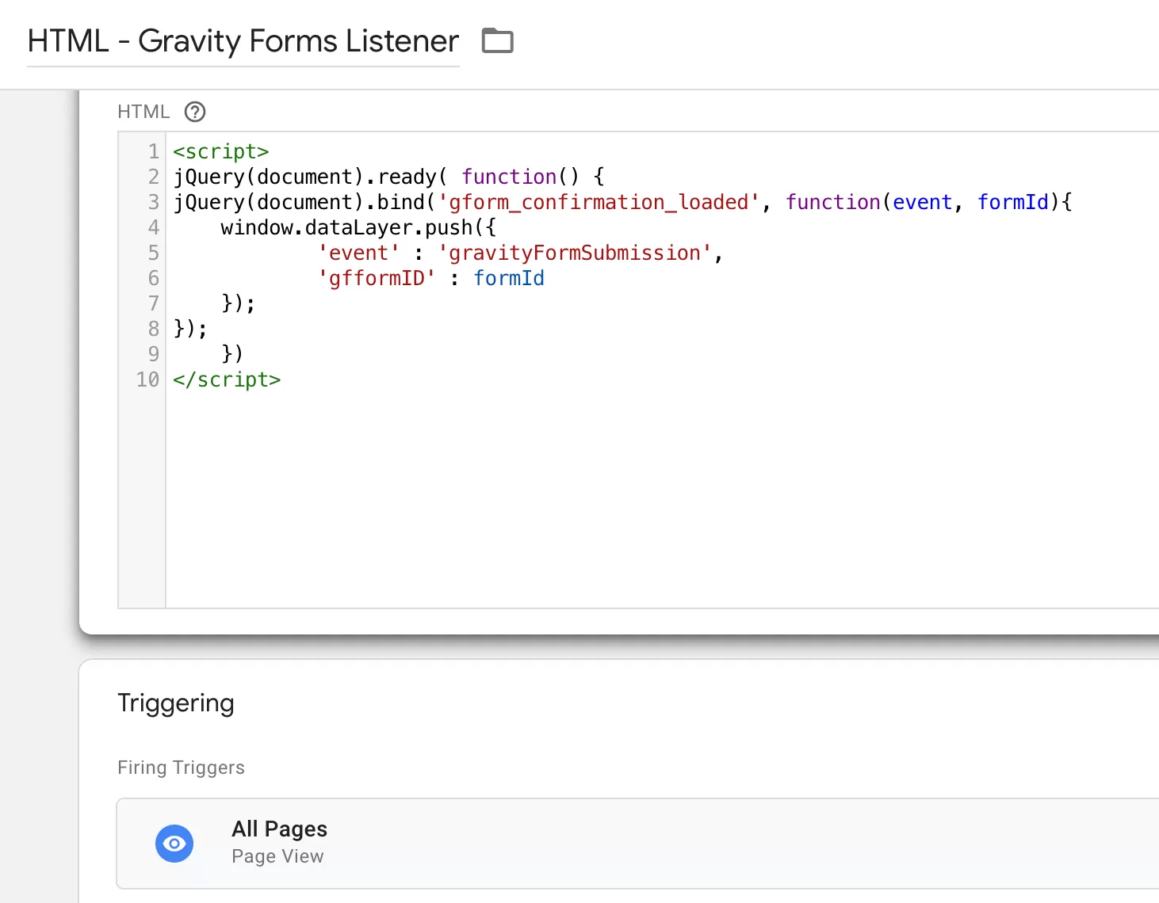
Task: Click the event parameter on line 3
Action: tap(922, 202)
